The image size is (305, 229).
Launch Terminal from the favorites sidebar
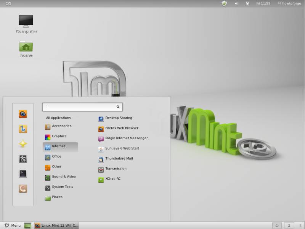[23, 174]
